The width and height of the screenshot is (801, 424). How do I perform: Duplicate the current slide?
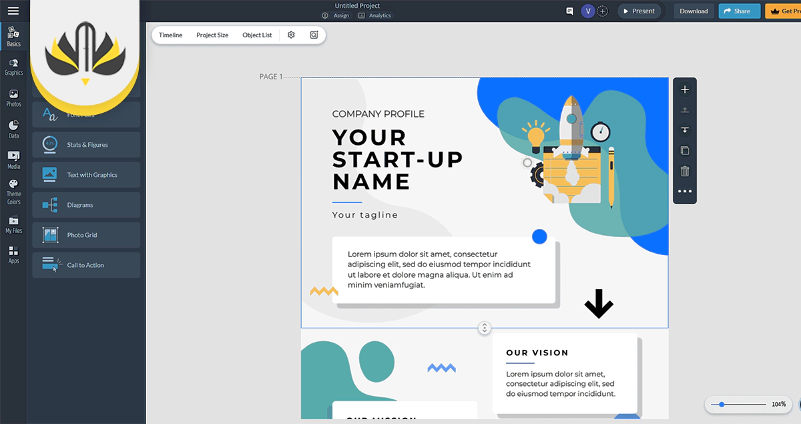[x=684, y=151]
